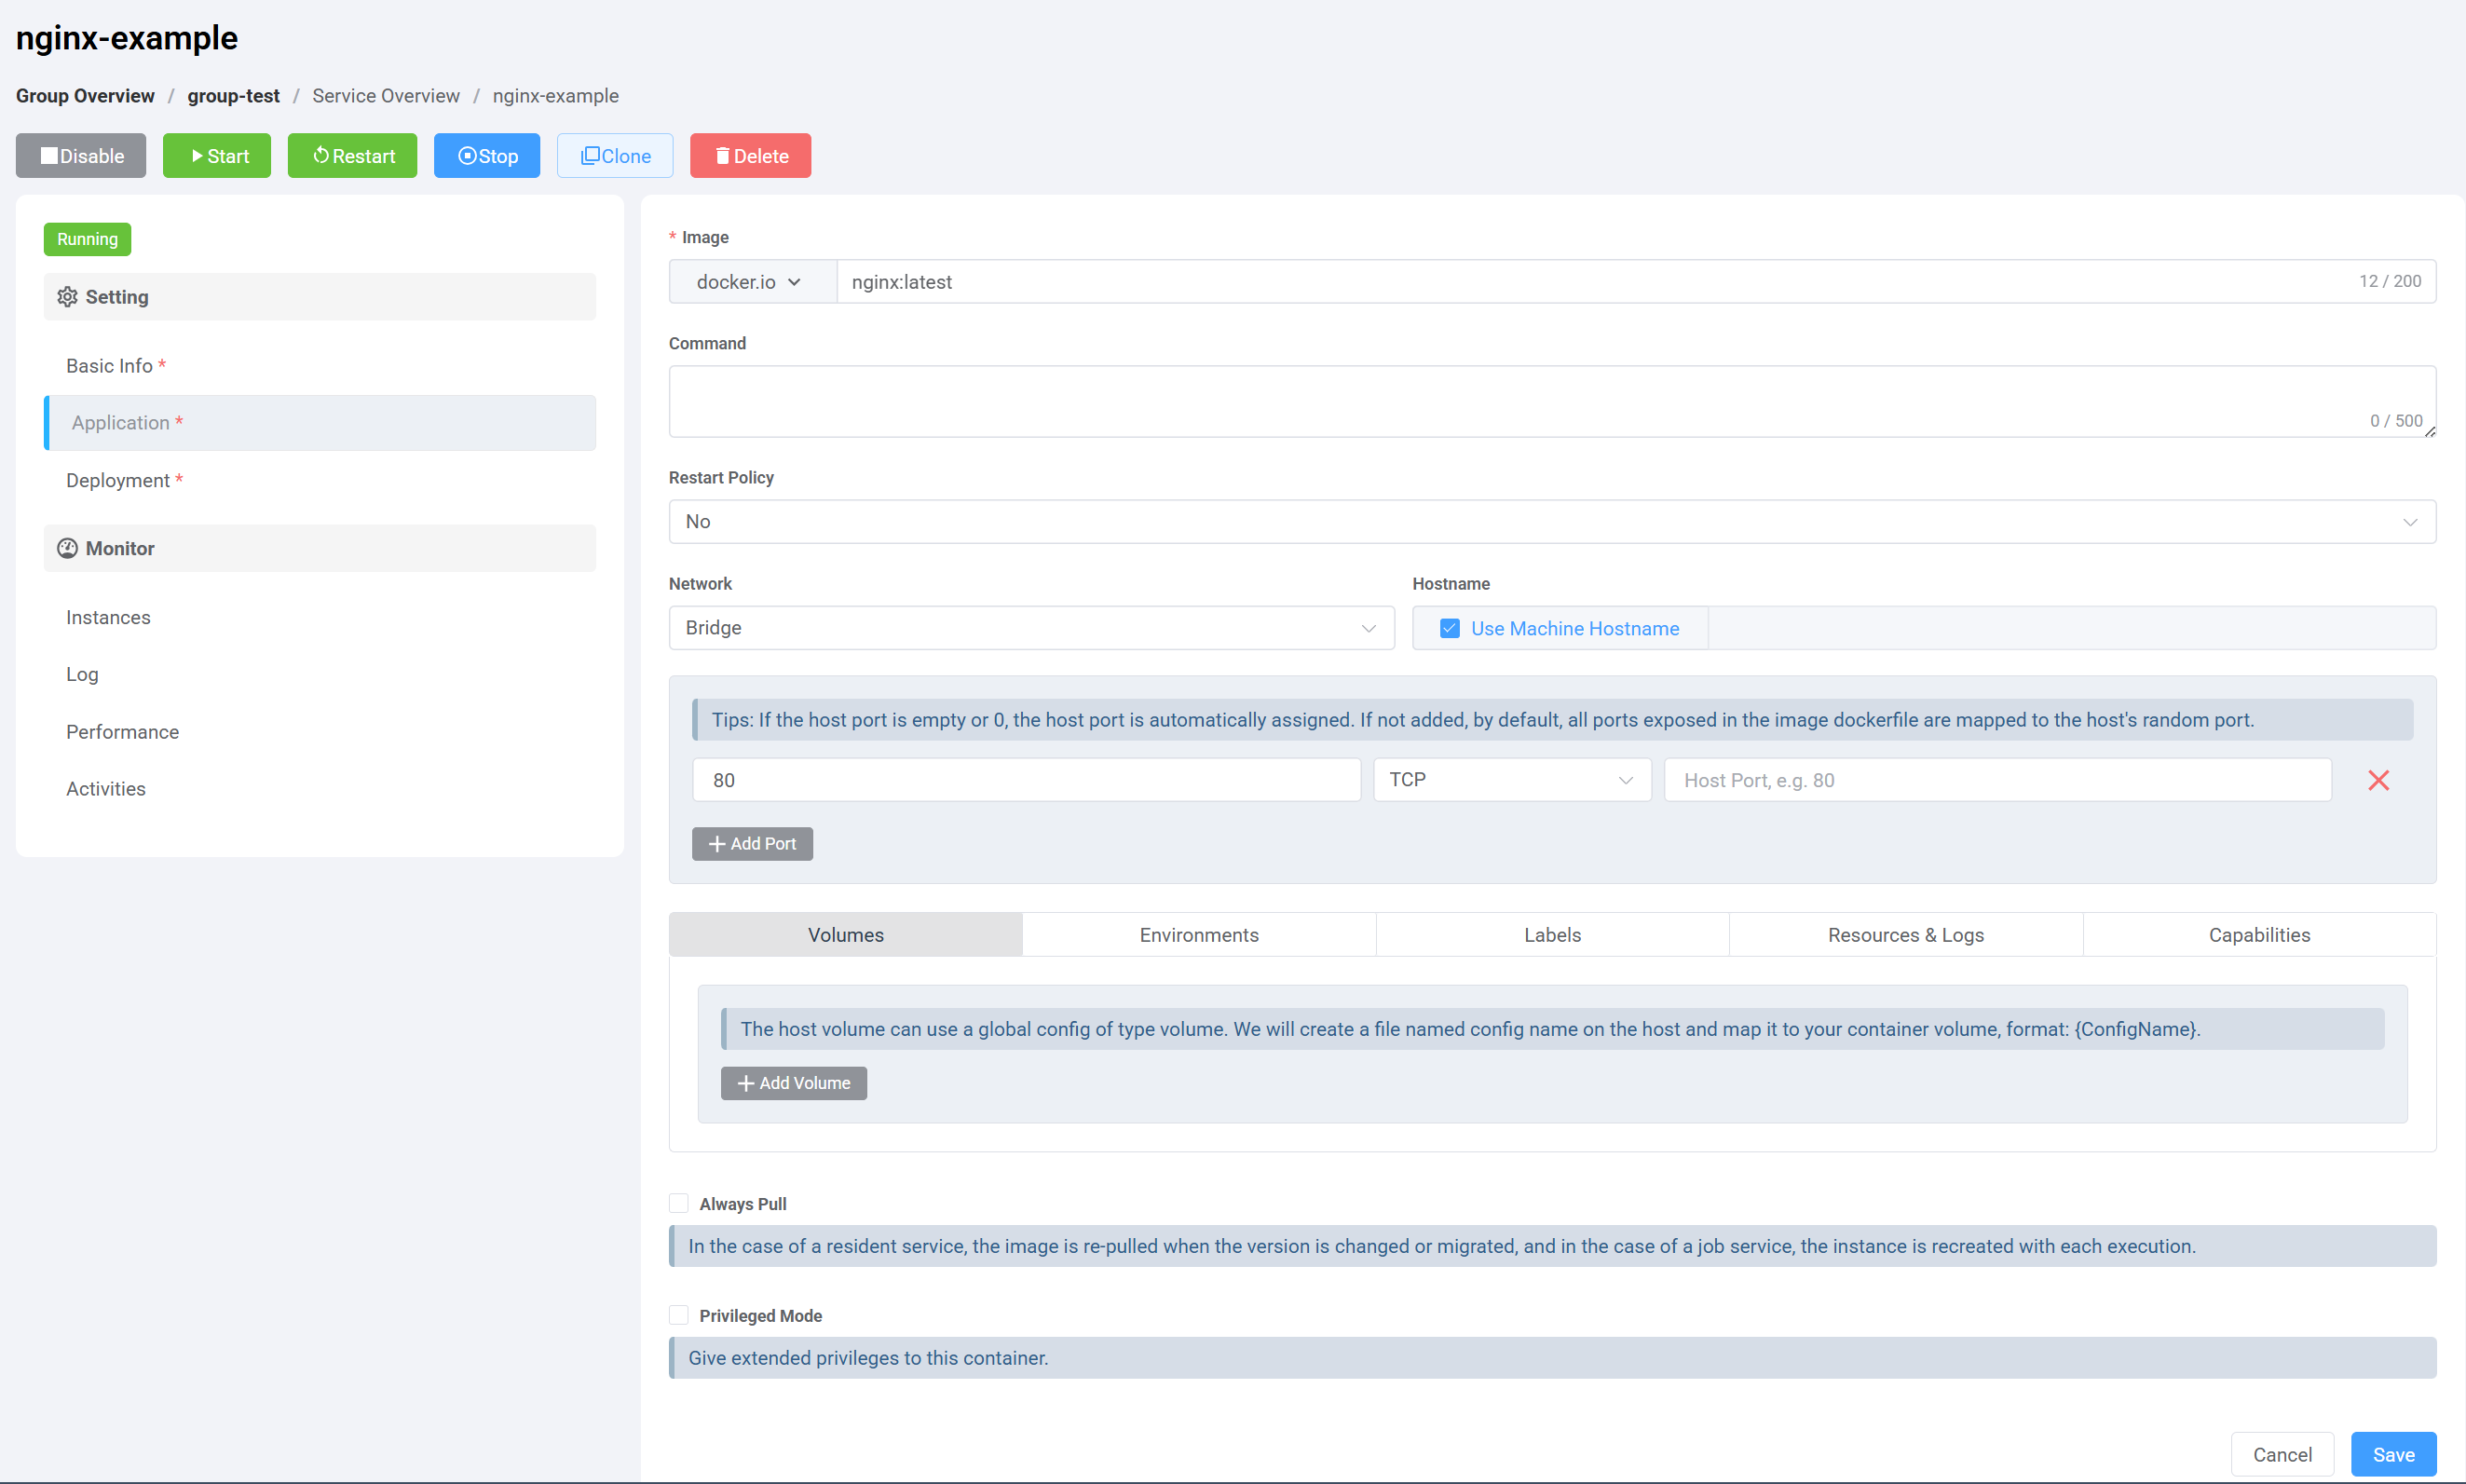Click the Disable service button

point(81,156)
